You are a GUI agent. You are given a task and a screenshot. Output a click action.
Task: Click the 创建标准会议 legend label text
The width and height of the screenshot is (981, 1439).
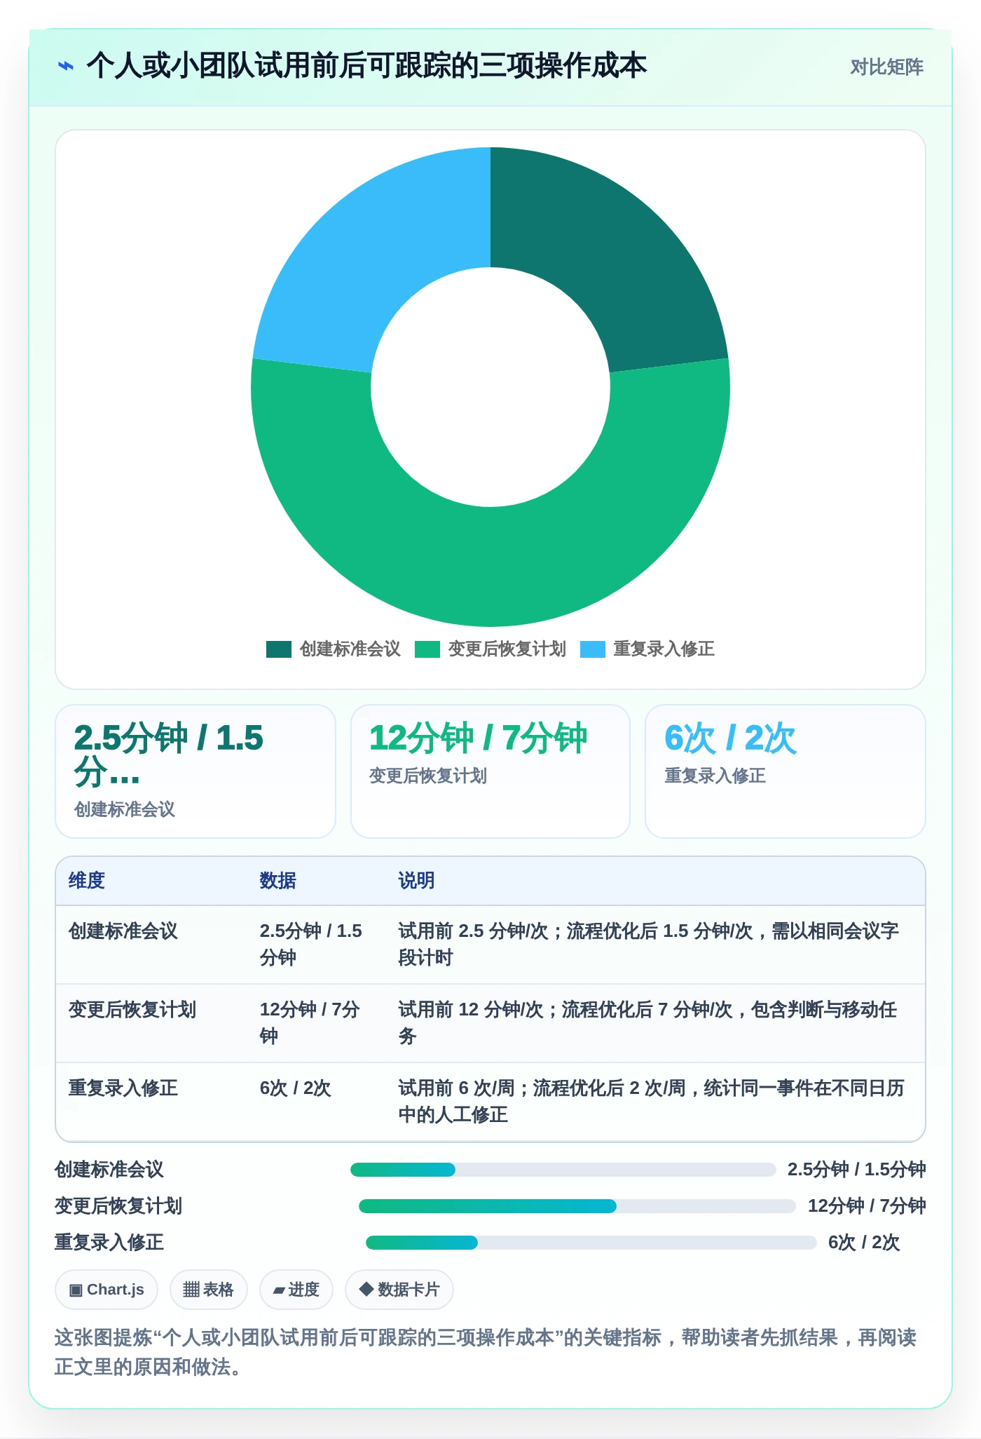click(x=350, y=649)
